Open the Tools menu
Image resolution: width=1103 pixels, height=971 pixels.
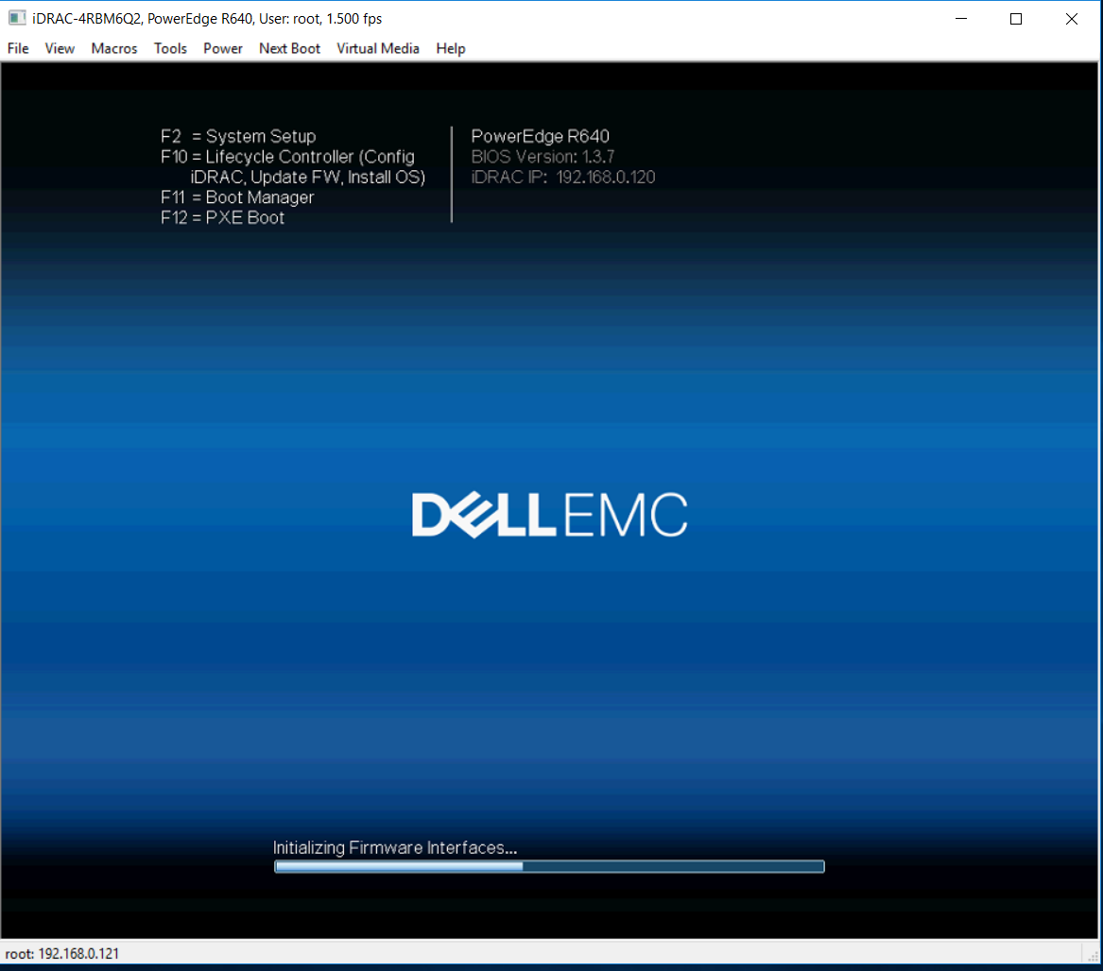(x=170, y=48)
